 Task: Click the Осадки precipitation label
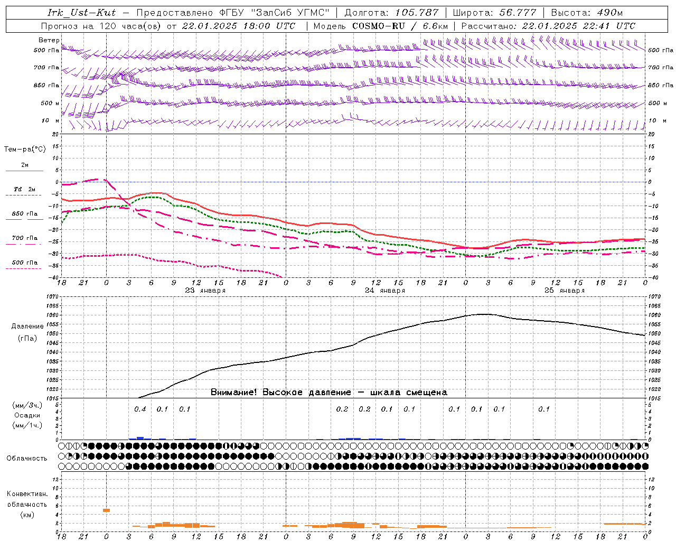[27, 415]
